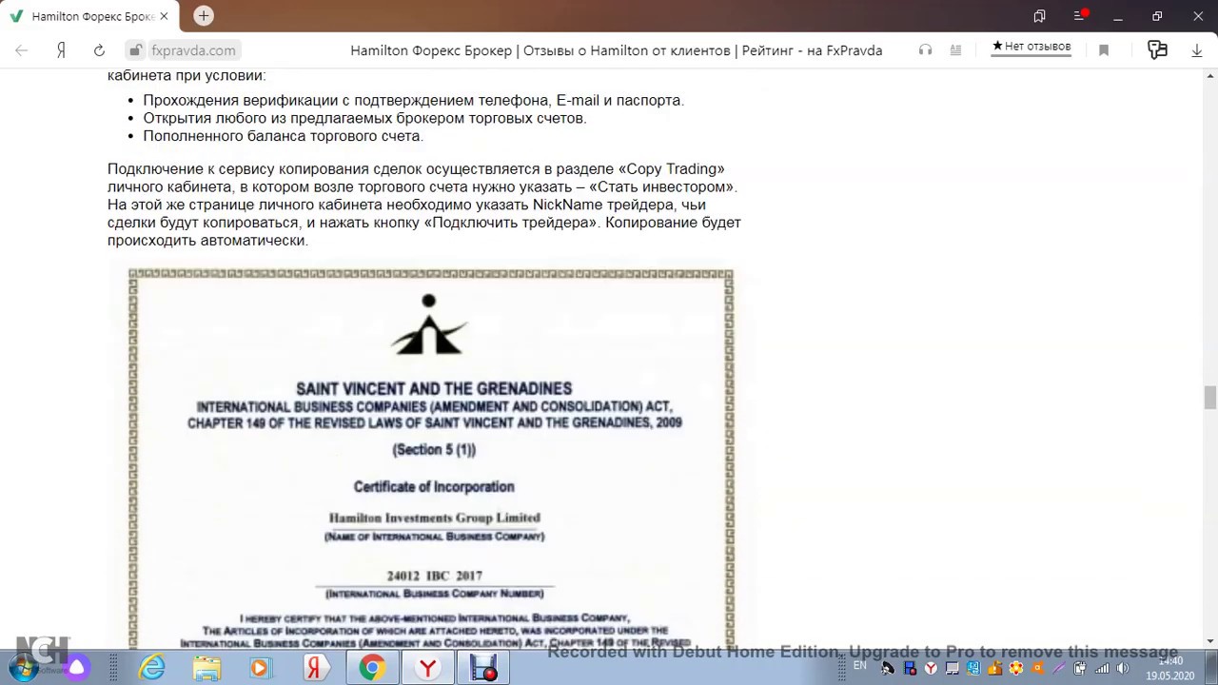This screenshot has width=1218, height=685.
Task: Open the downloads panel
Action: [1197, 50]
